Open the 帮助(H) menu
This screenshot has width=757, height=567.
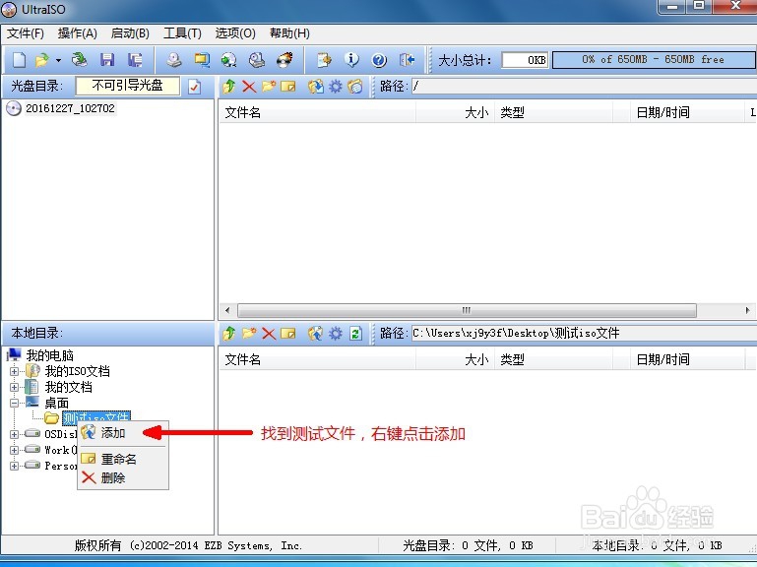click(x=289, y=33)
